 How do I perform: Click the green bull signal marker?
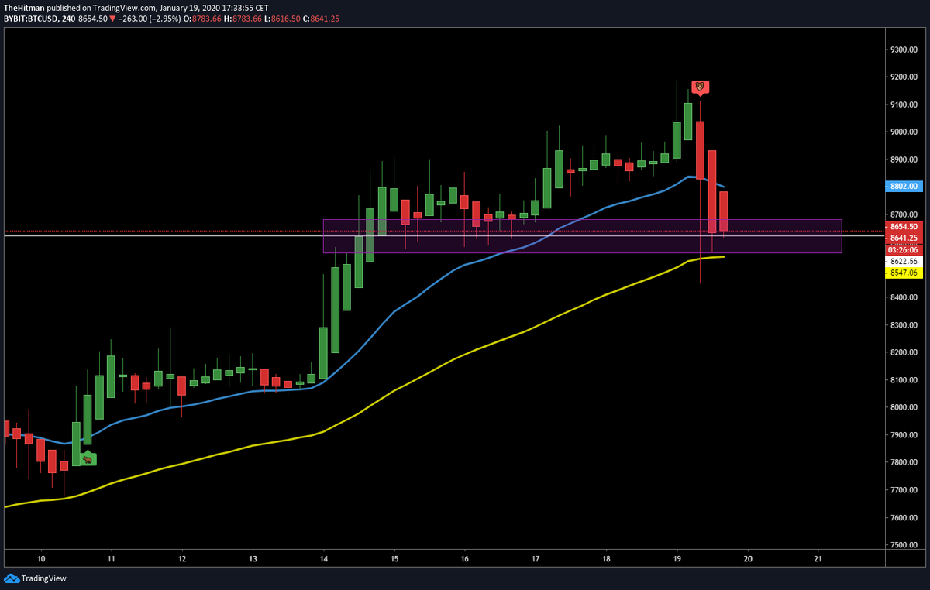[x=88, y=458]
